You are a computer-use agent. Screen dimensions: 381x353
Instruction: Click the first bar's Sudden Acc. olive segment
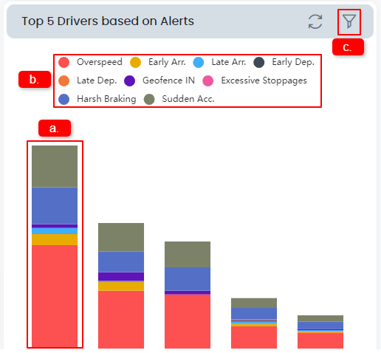click(55, 166)
